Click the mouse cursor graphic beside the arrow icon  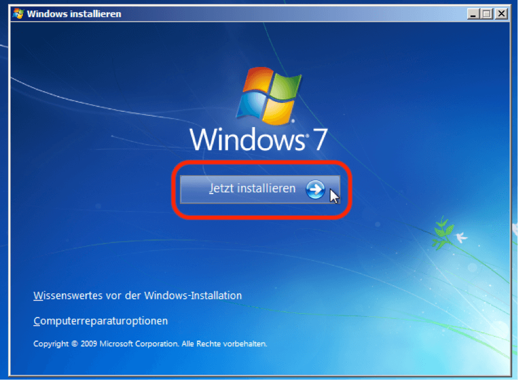(333, 195)
